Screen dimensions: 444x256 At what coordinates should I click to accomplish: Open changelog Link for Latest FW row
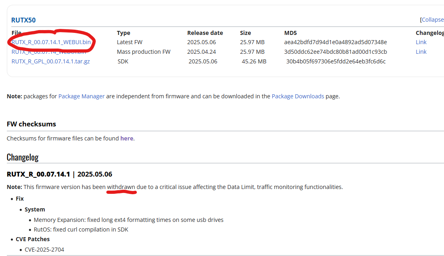(x=421, y=42)
